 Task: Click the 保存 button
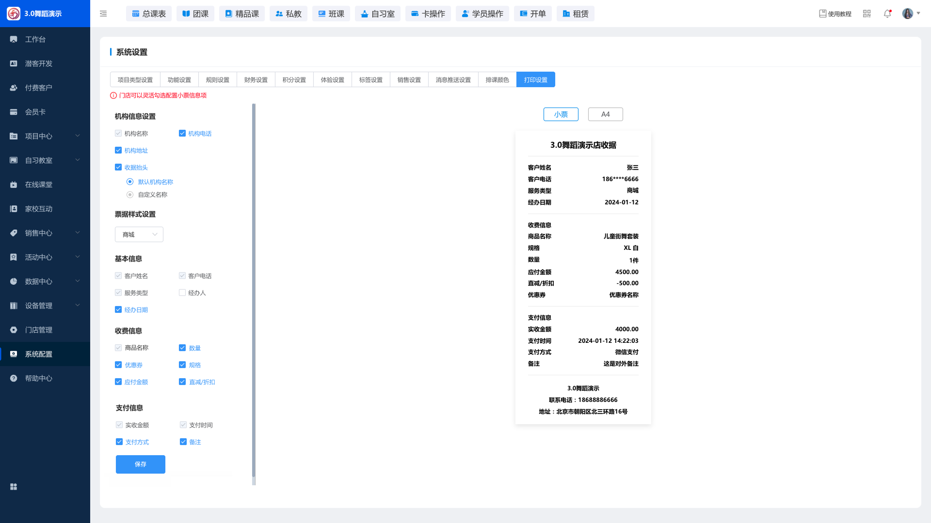coord(140,464)
